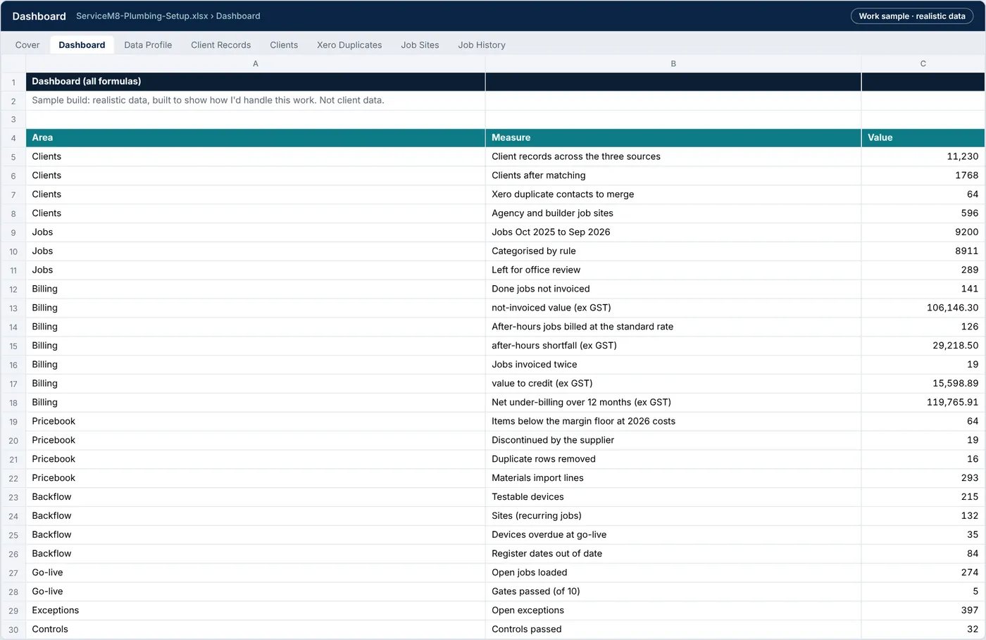Select the value 9200 cell

923,232
